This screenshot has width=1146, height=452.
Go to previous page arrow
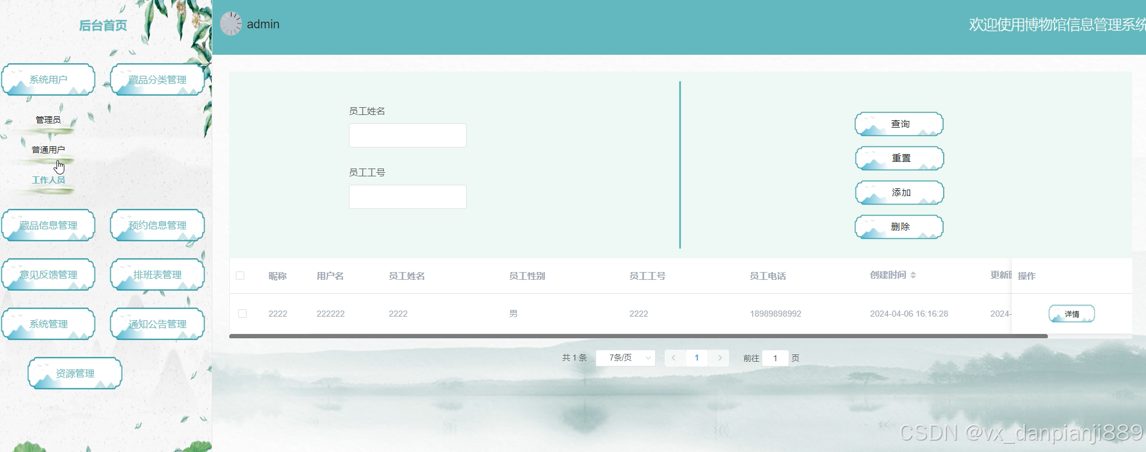click(x=673, y=358)
